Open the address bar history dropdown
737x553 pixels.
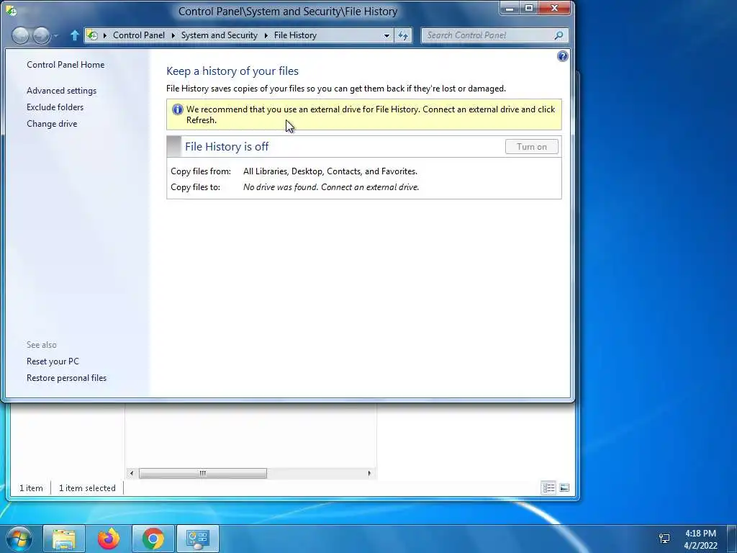(x=386, y=35)
